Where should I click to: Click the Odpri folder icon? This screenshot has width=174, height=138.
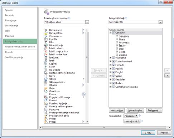pos(46,88)
